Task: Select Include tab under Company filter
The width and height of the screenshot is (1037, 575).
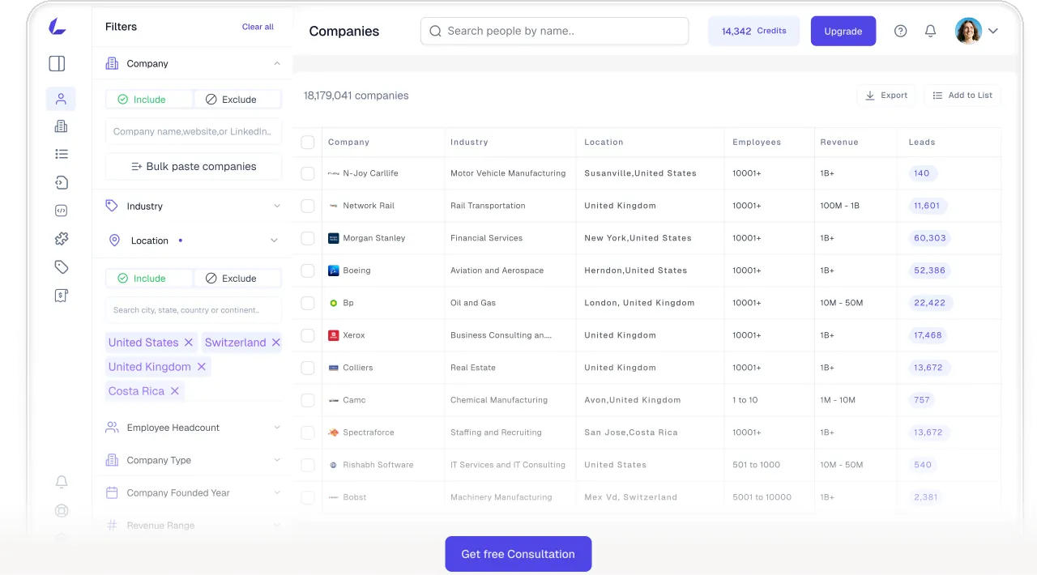Action: (x=150, y=100)
